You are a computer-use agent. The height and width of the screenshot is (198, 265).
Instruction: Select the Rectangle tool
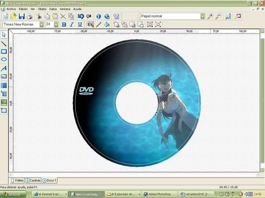tap(4, 51)
